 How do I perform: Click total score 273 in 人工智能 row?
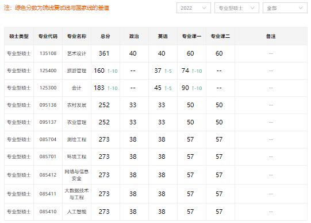pos(104,212)
